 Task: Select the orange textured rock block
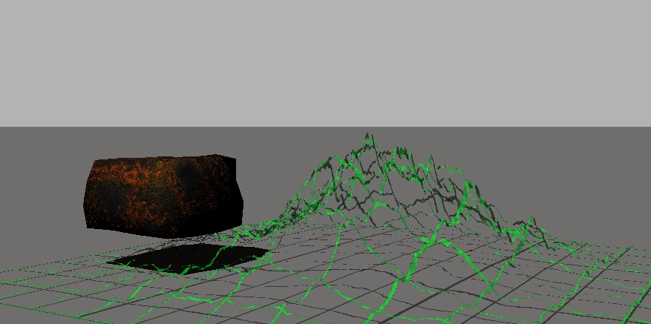(163, 196)
